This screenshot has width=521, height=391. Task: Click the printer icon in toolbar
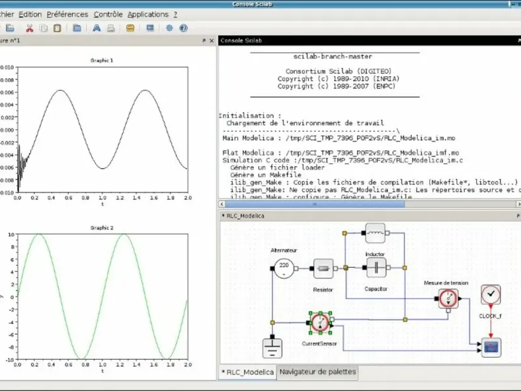tap(111, 28)
